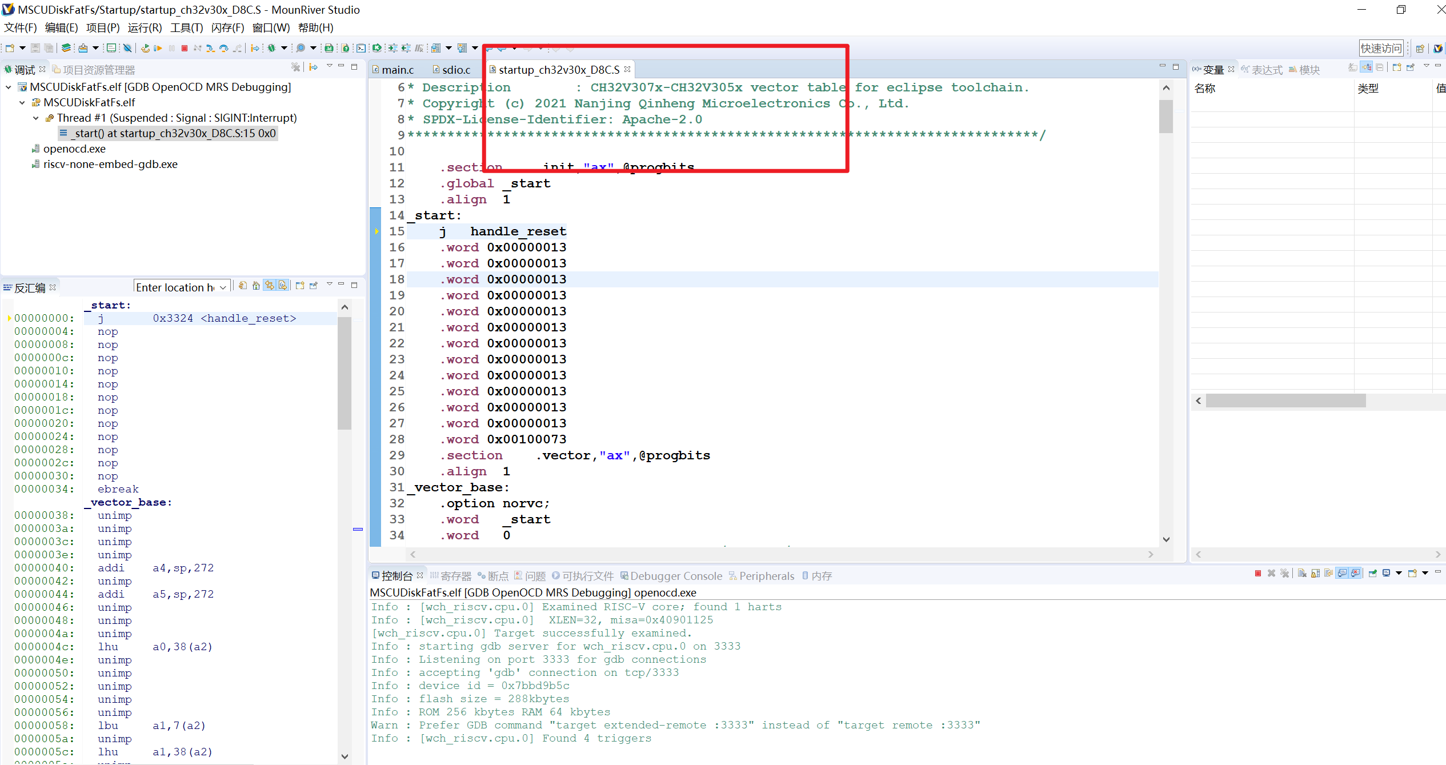Toggle Show Type Names in the Variables view
The width and height of the screenshot is (1446, 765).
pos(1352,67)
